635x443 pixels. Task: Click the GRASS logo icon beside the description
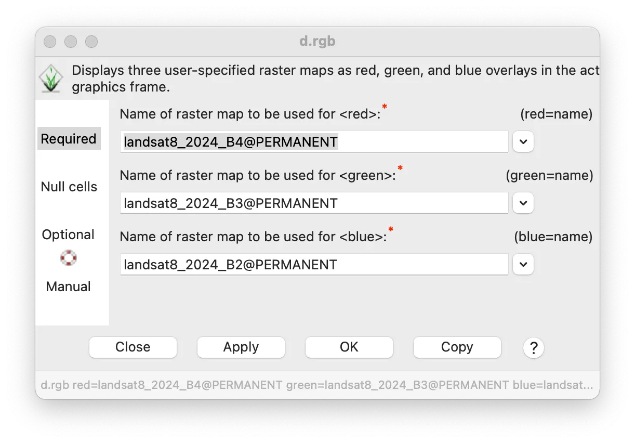pyautogui.click(x=51, y=79)
